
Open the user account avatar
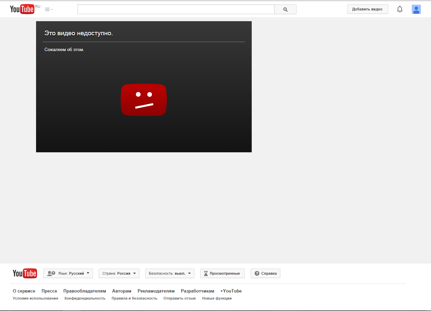coord(416,9)
